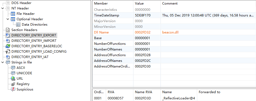
Task: Collapse the NT Header tree node
Action: point(2,8)
